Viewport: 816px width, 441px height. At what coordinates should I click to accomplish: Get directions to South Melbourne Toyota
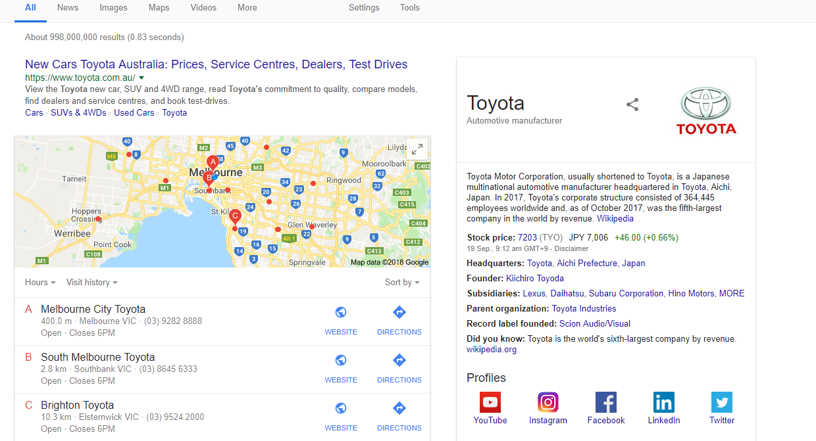coord(399,360)
